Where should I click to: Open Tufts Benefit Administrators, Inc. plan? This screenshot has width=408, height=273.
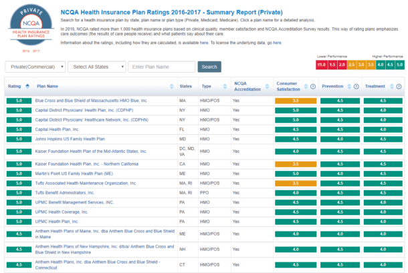point(64,193)
